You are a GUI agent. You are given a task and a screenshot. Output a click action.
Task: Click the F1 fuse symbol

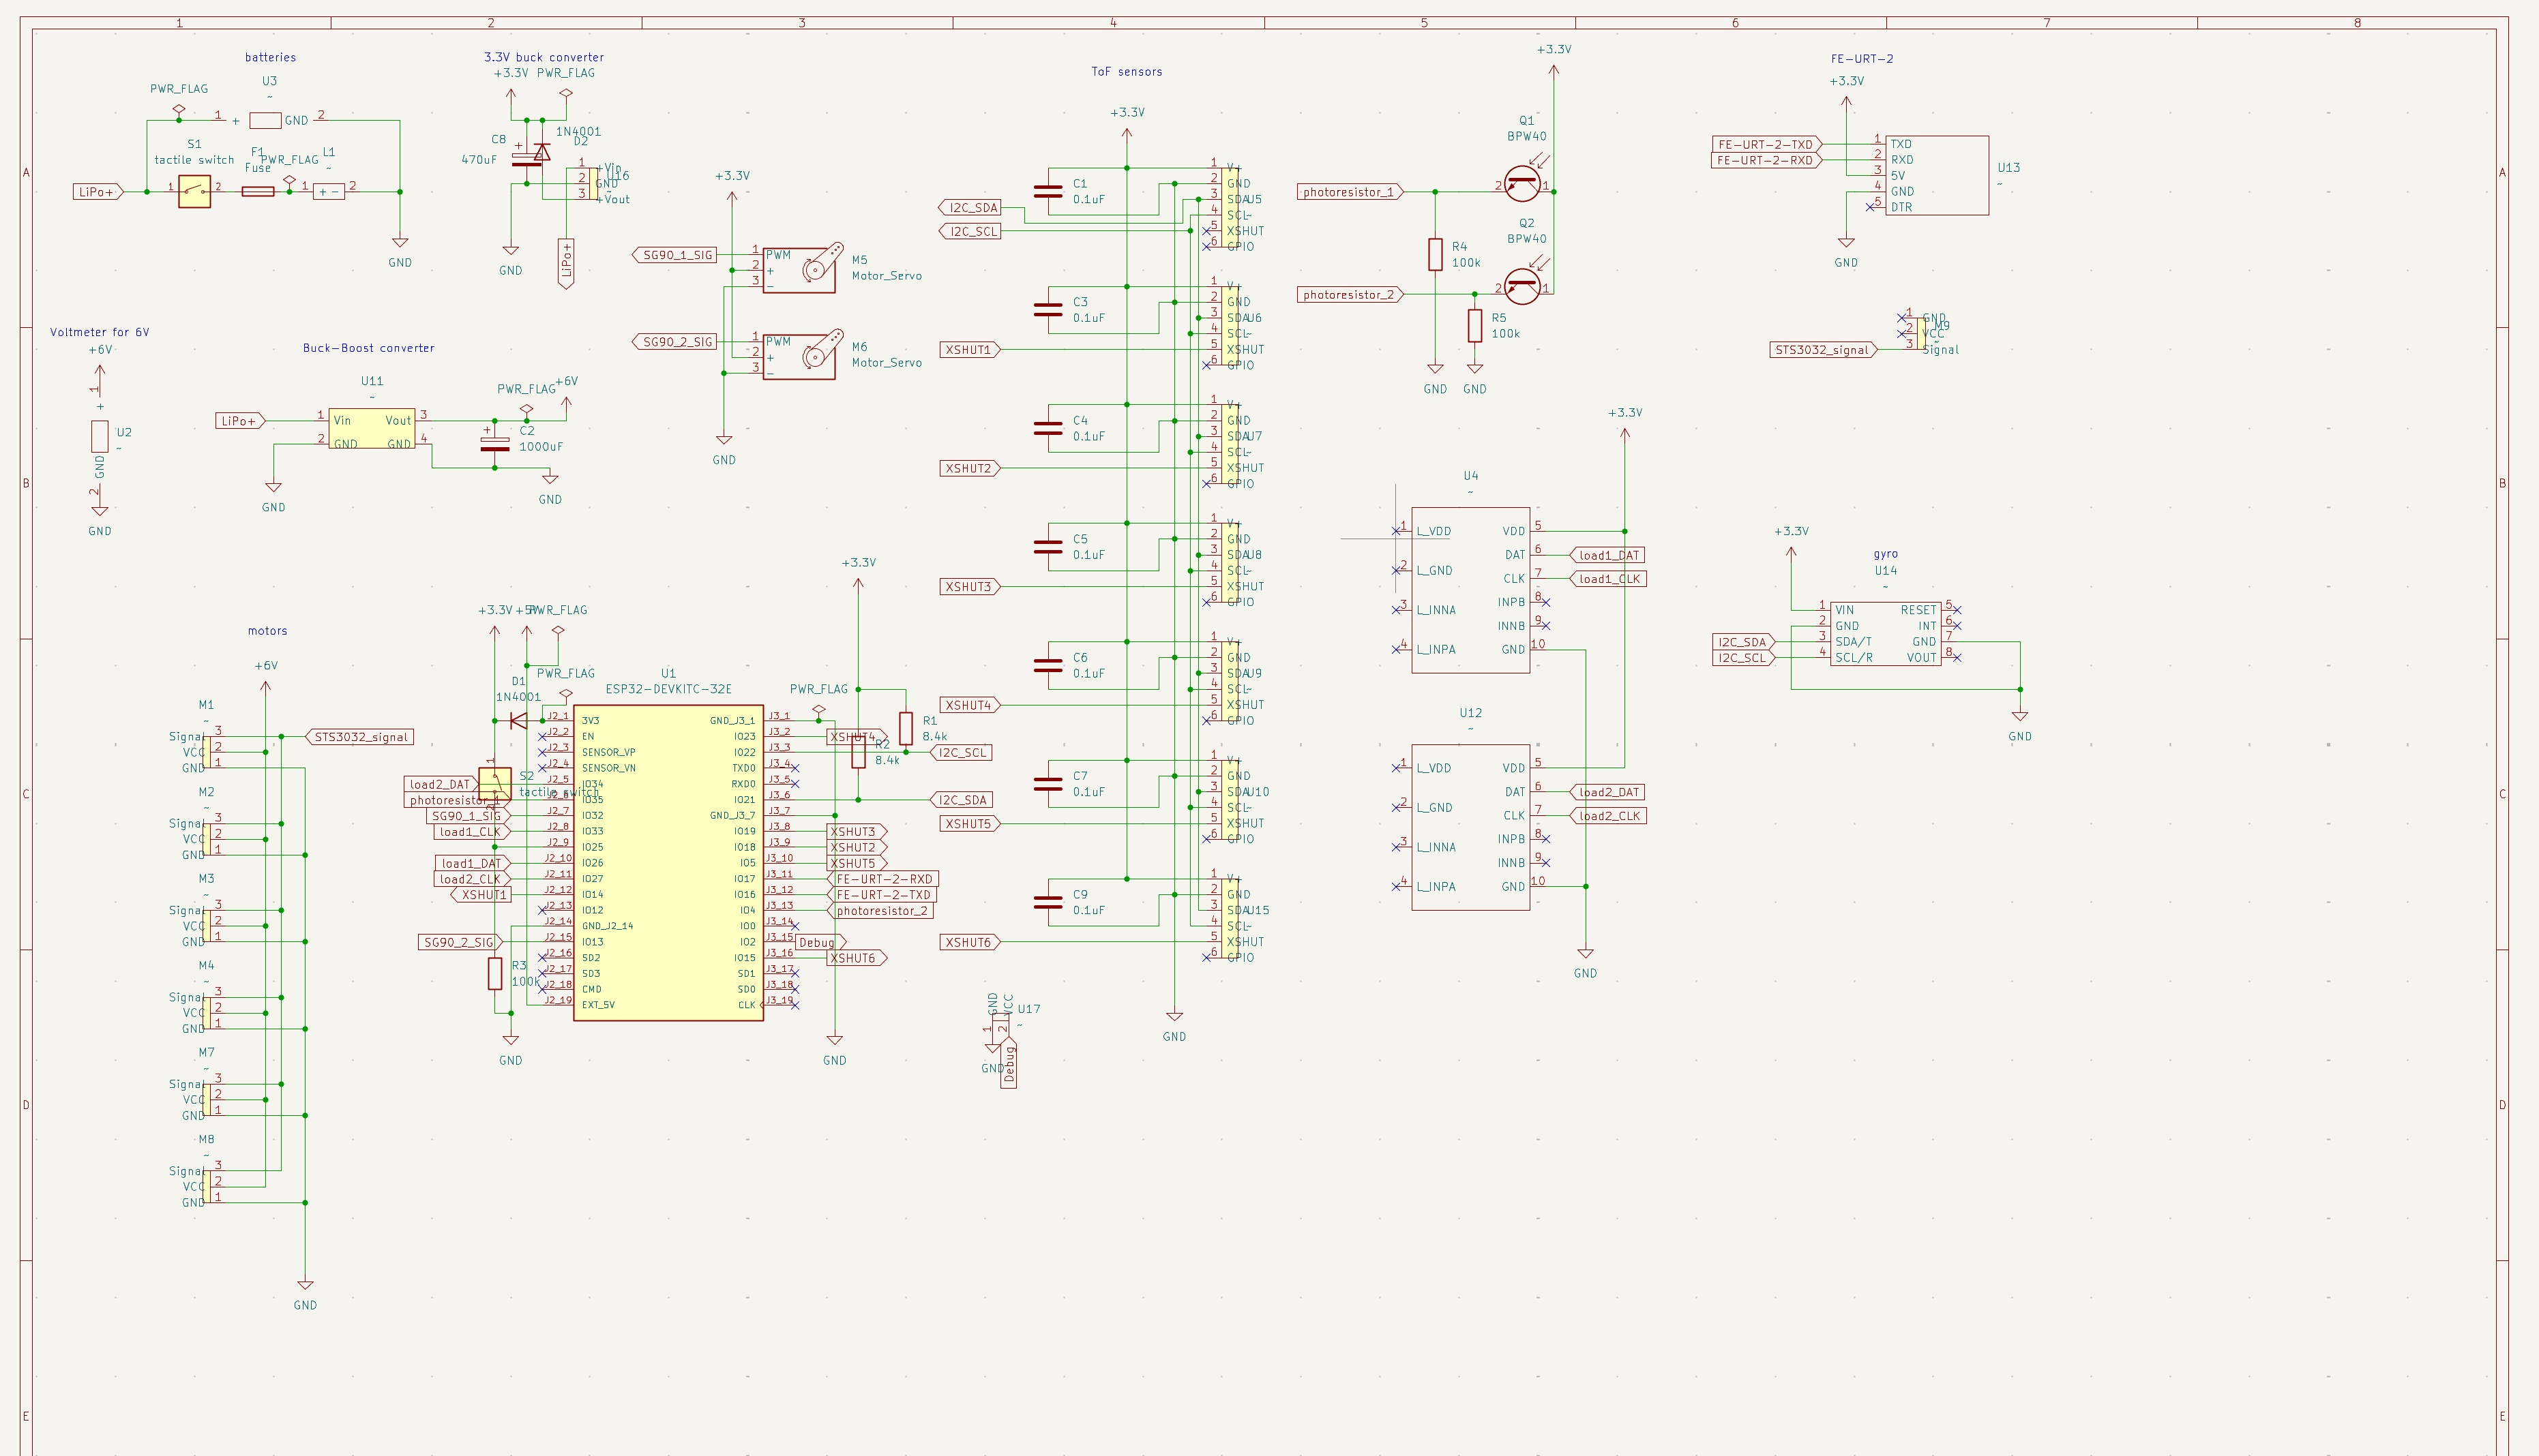coord(258,191)
